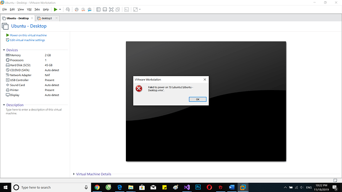
Task: Open Microsoft Edge from the taskbar
Action: pyautogui.click(x=119, y=187)
